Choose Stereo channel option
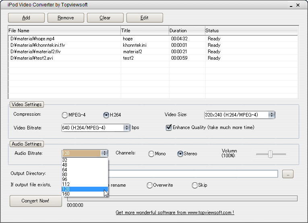 pos(180,154)
